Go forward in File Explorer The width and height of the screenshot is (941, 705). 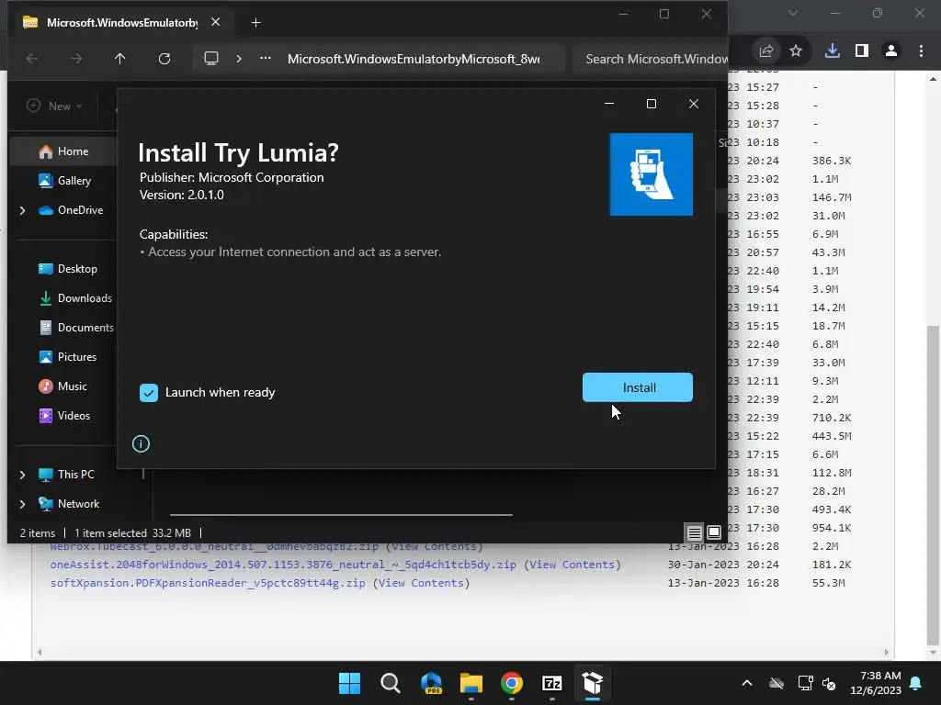pos(75,59)
